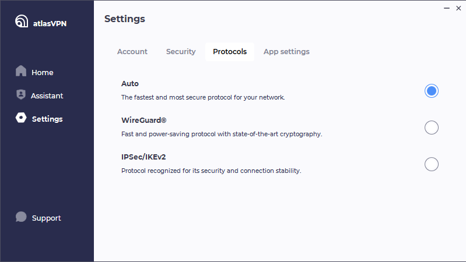Image resolution: width=466 pixels, height=262 pixels.
Task: Click the Home house icon
Action: (21, 71)
